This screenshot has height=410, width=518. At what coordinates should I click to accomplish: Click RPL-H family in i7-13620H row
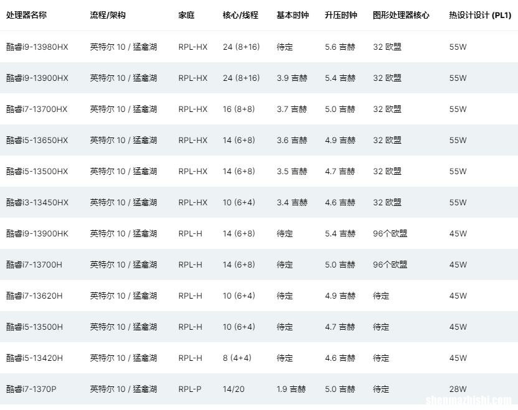point(191,296)
